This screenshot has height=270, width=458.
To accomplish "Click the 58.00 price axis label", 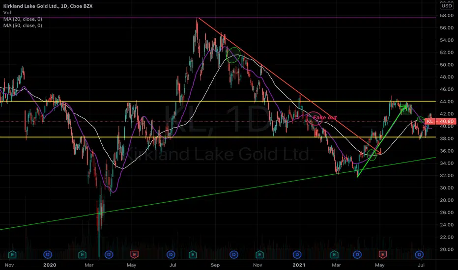I will (447, 16).
